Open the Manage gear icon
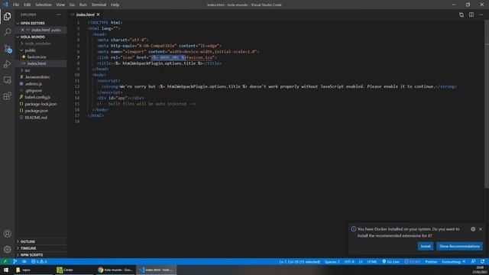The height and width of the screenshot is (275, 489). [x=7, y=250]
